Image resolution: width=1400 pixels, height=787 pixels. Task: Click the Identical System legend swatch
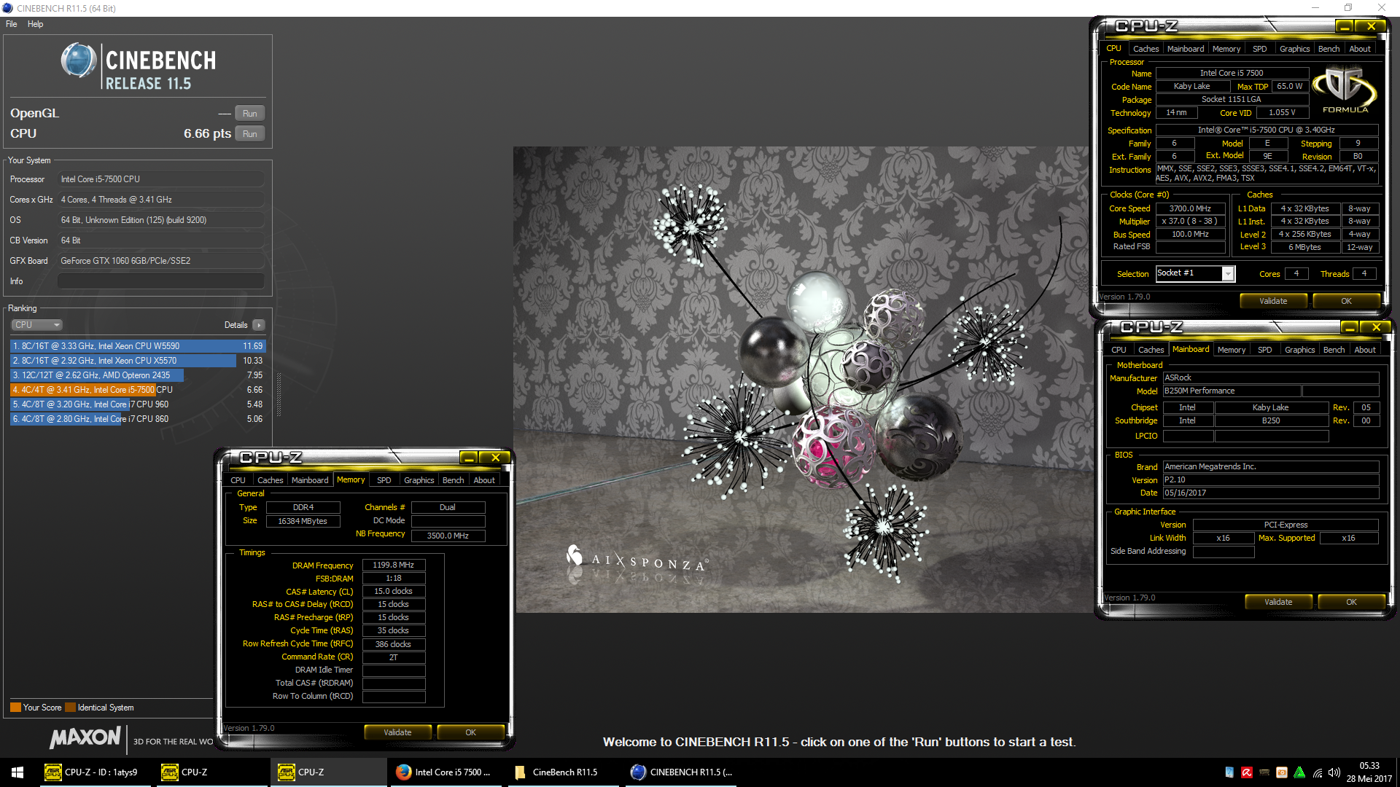click(x=70, y=708)
